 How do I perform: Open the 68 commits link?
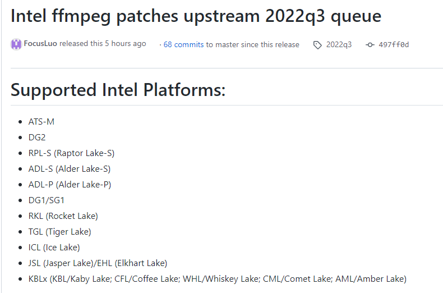pyautogui.click(x=183, y=45)
